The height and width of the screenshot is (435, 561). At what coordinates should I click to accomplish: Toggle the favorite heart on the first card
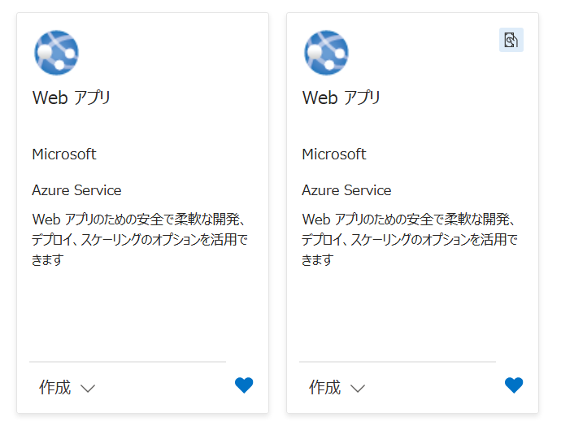(244, 385)
